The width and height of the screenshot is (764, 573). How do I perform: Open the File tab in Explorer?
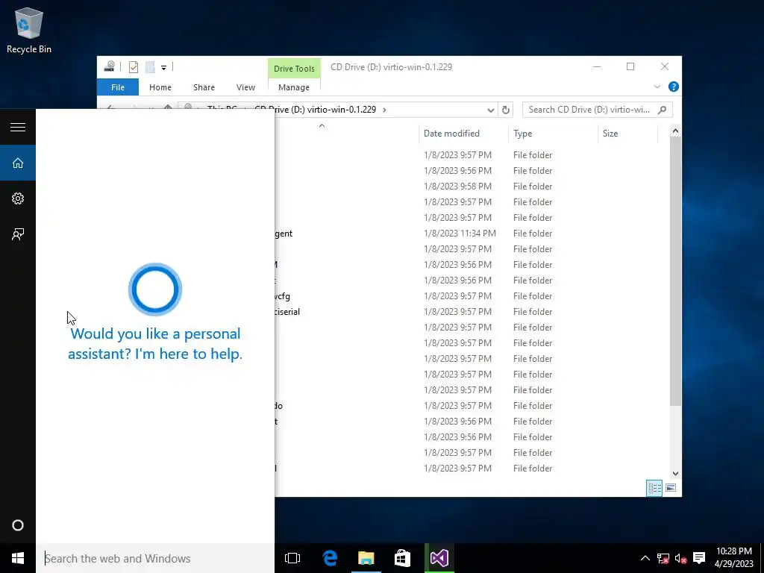pyautogui.click(x=118, y=87)
